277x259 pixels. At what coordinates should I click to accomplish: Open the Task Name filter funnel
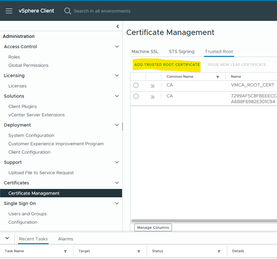[66, 251]
